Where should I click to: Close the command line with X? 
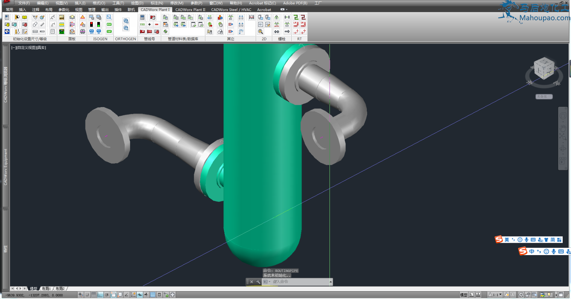coord(252,282)
